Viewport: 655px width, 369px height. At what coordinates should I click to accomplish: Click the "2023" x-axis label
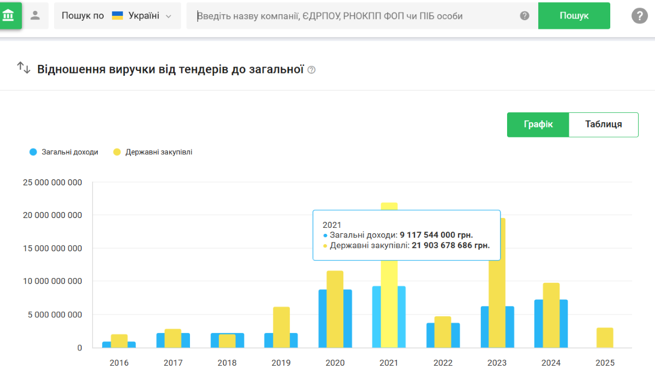pyautogui.click(x=497, y=362)
